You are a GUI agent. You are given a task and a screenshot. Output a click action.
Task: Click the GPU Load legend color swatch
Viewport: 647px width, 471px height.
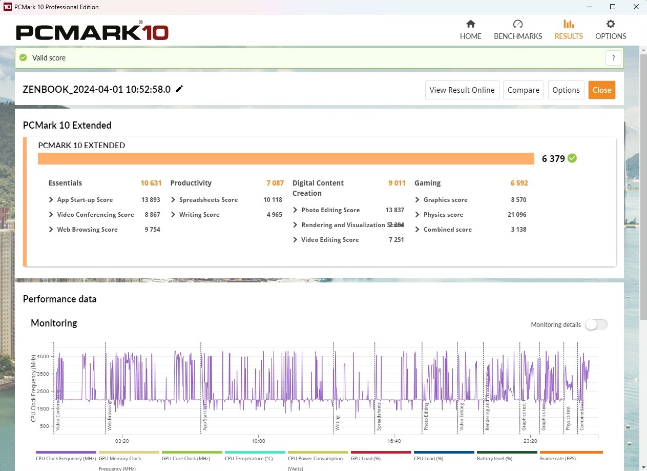coord(381,453)
